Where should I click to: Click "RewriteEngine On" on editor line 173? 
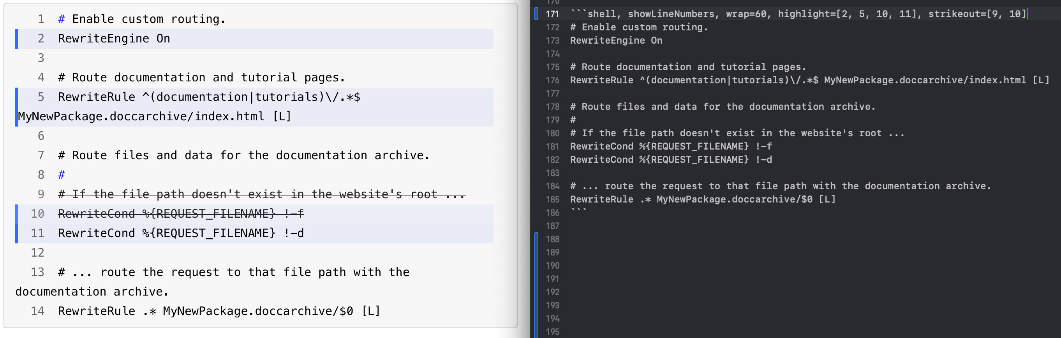pos(616,40)
